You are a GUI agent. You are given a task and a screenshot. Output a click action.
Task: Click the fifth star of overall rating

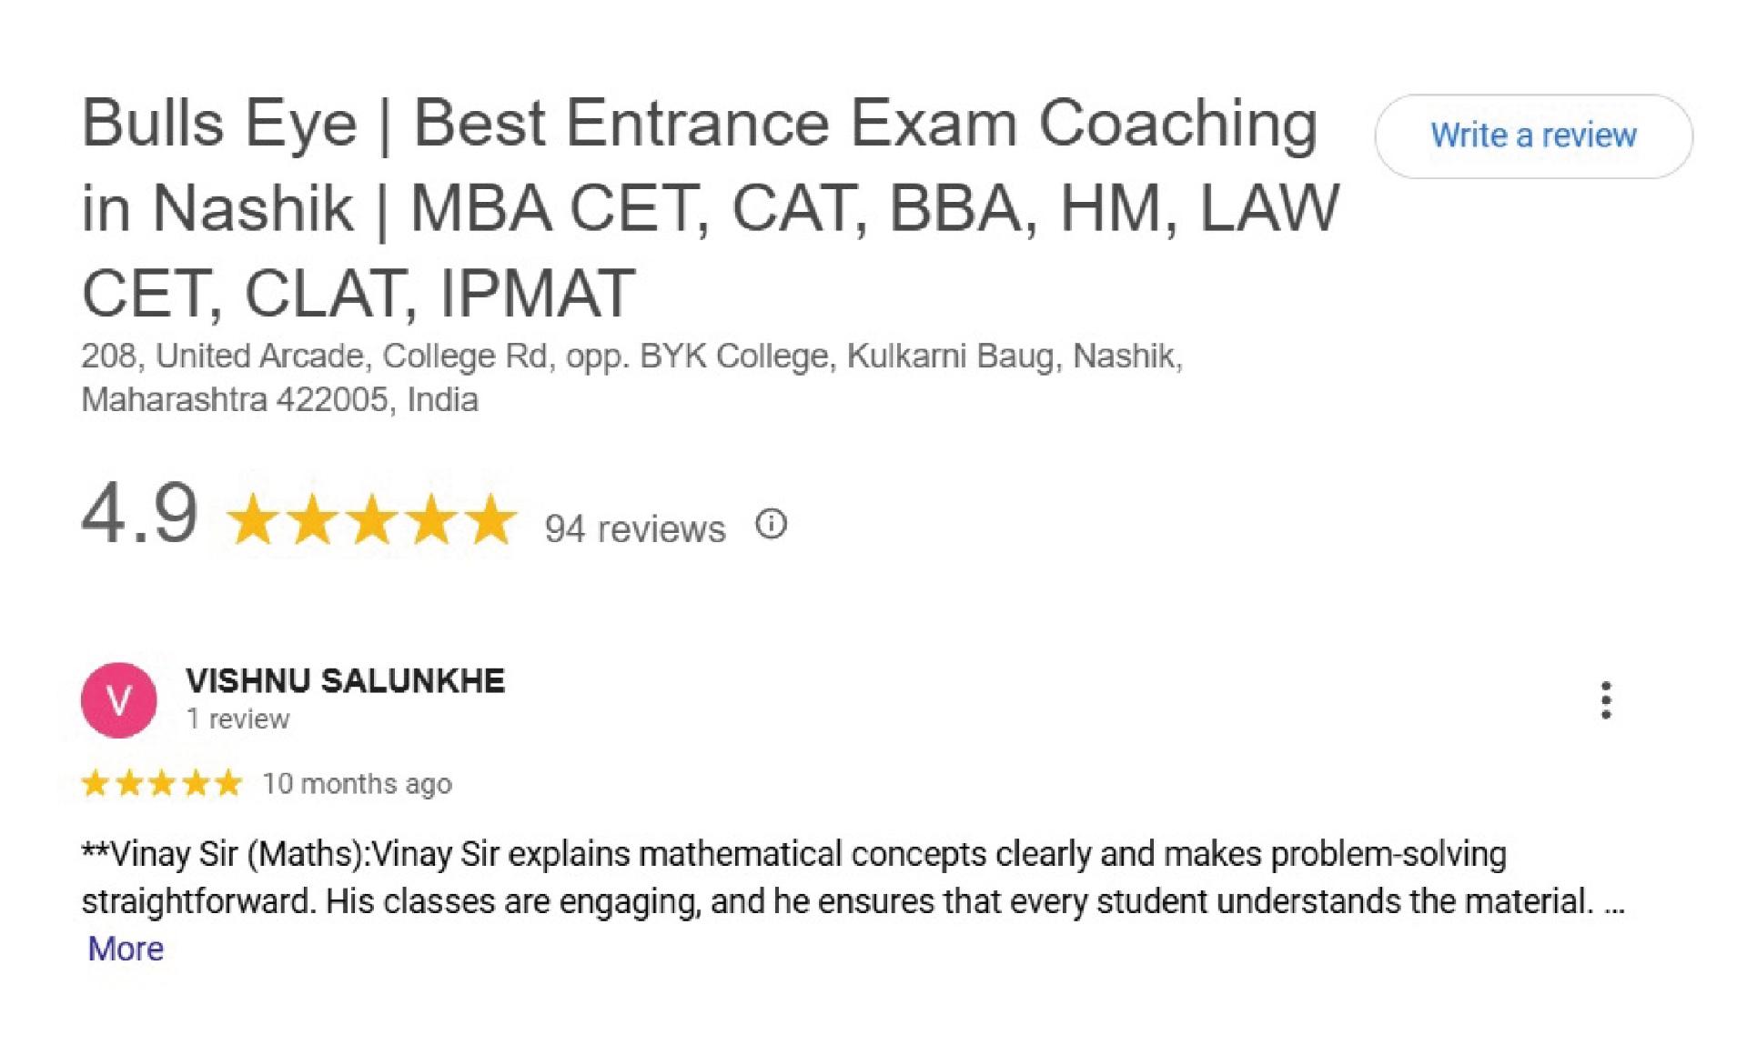click(490, 519)
